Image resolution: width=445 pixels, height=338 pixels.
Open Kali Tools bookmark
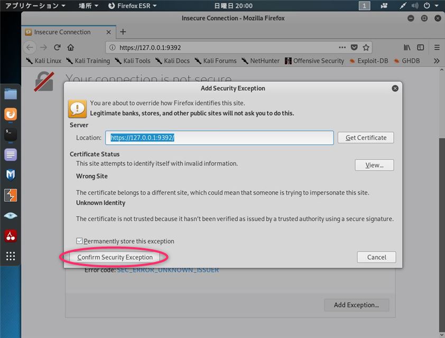pos(133,61)
